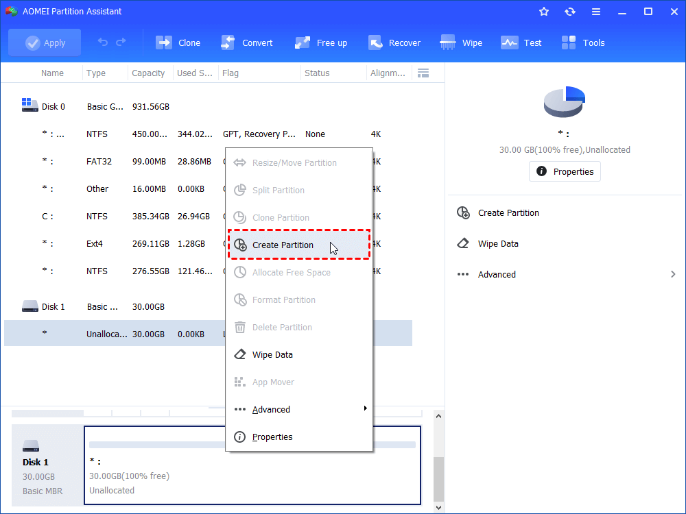Image resolution: width=686 pixels, height=514 pixels.
Task: Click the star favorite icon in title bar
Action: coord(544,12)
